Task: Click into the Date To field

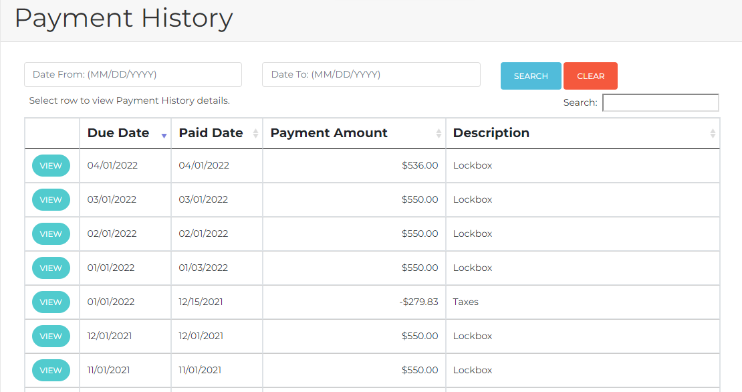Action: pos(371,75)
